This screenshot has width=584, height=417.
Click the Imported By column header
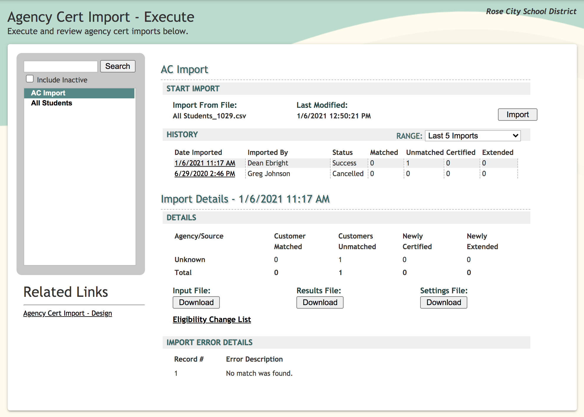(x=268, y=153)
